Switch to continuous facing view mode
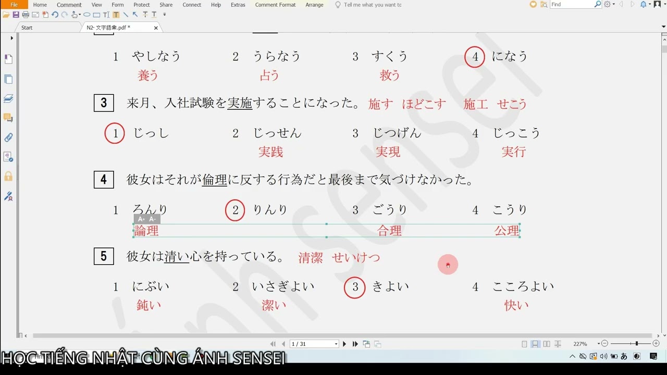 558,344
